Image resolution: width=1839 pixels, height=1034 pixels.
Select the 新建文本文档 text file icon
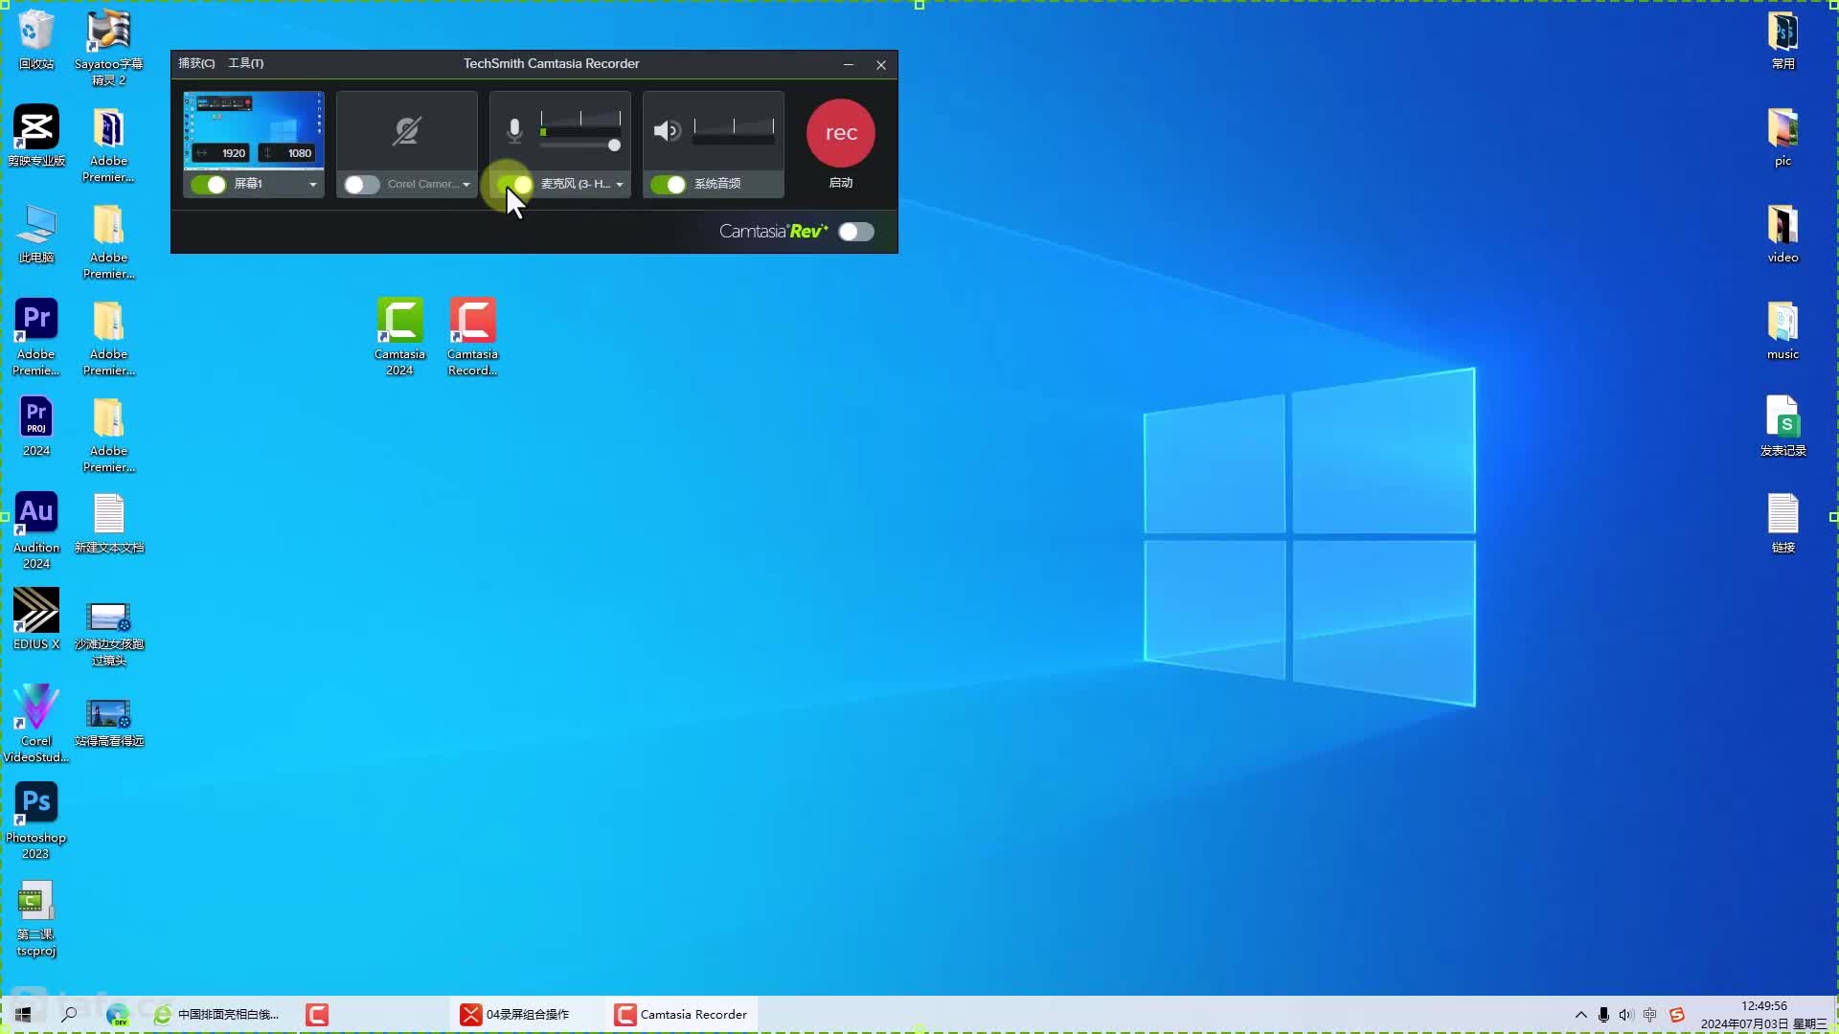[x=108, y=524]
